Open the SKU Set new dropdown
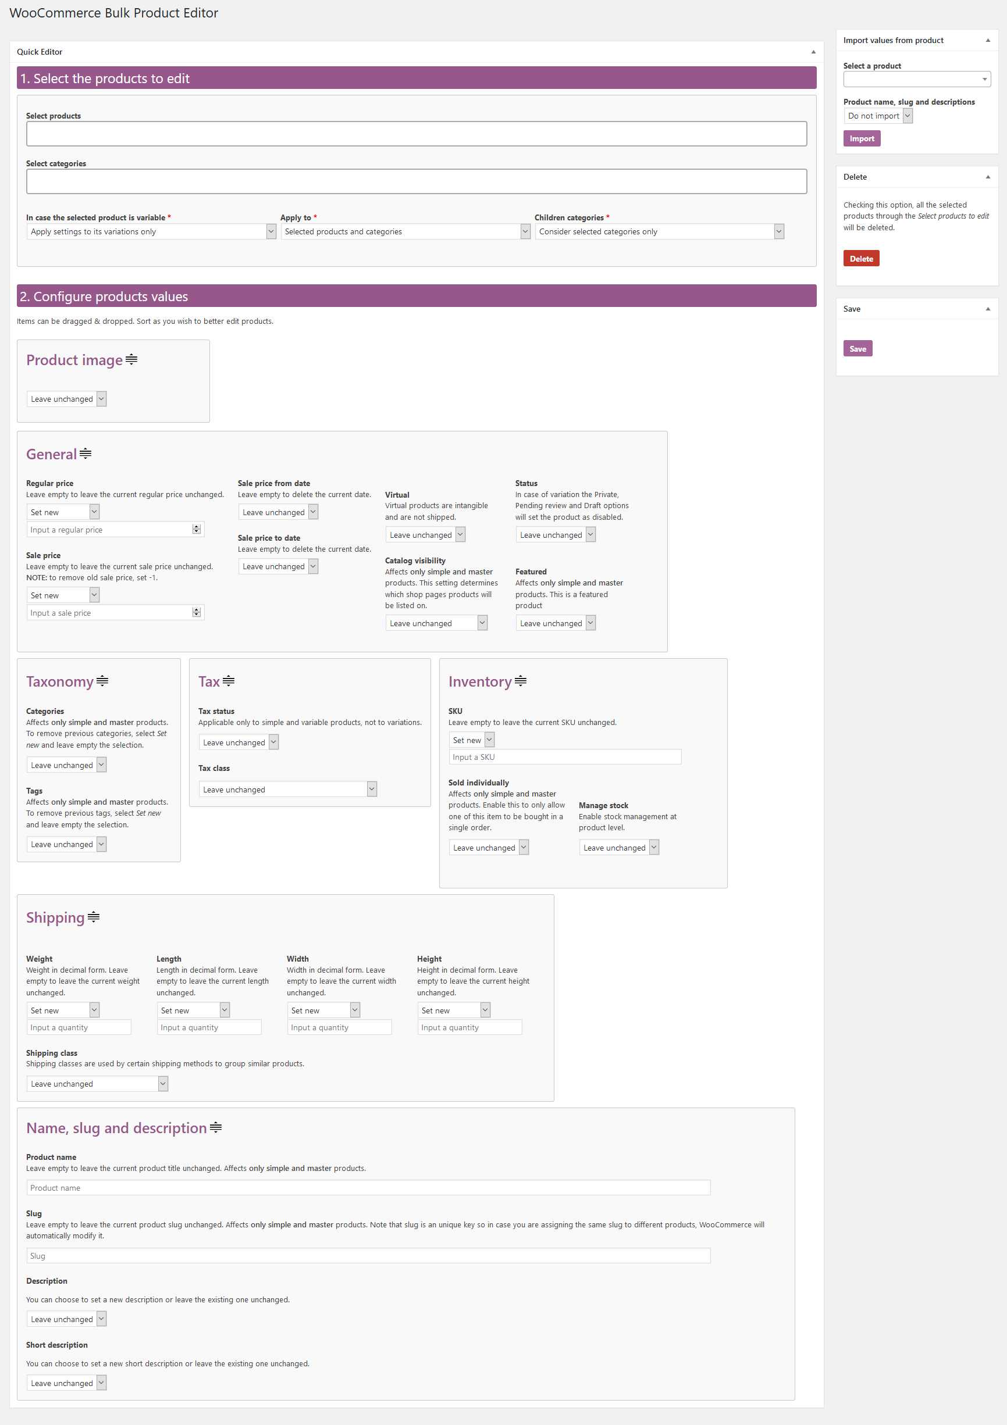This screenshot has height=1425, width=1007. [471, 740]
